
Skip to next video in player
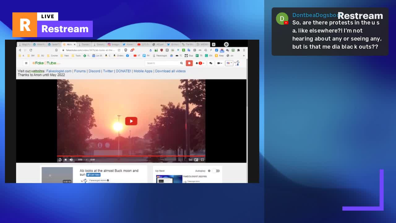(66, 160)
